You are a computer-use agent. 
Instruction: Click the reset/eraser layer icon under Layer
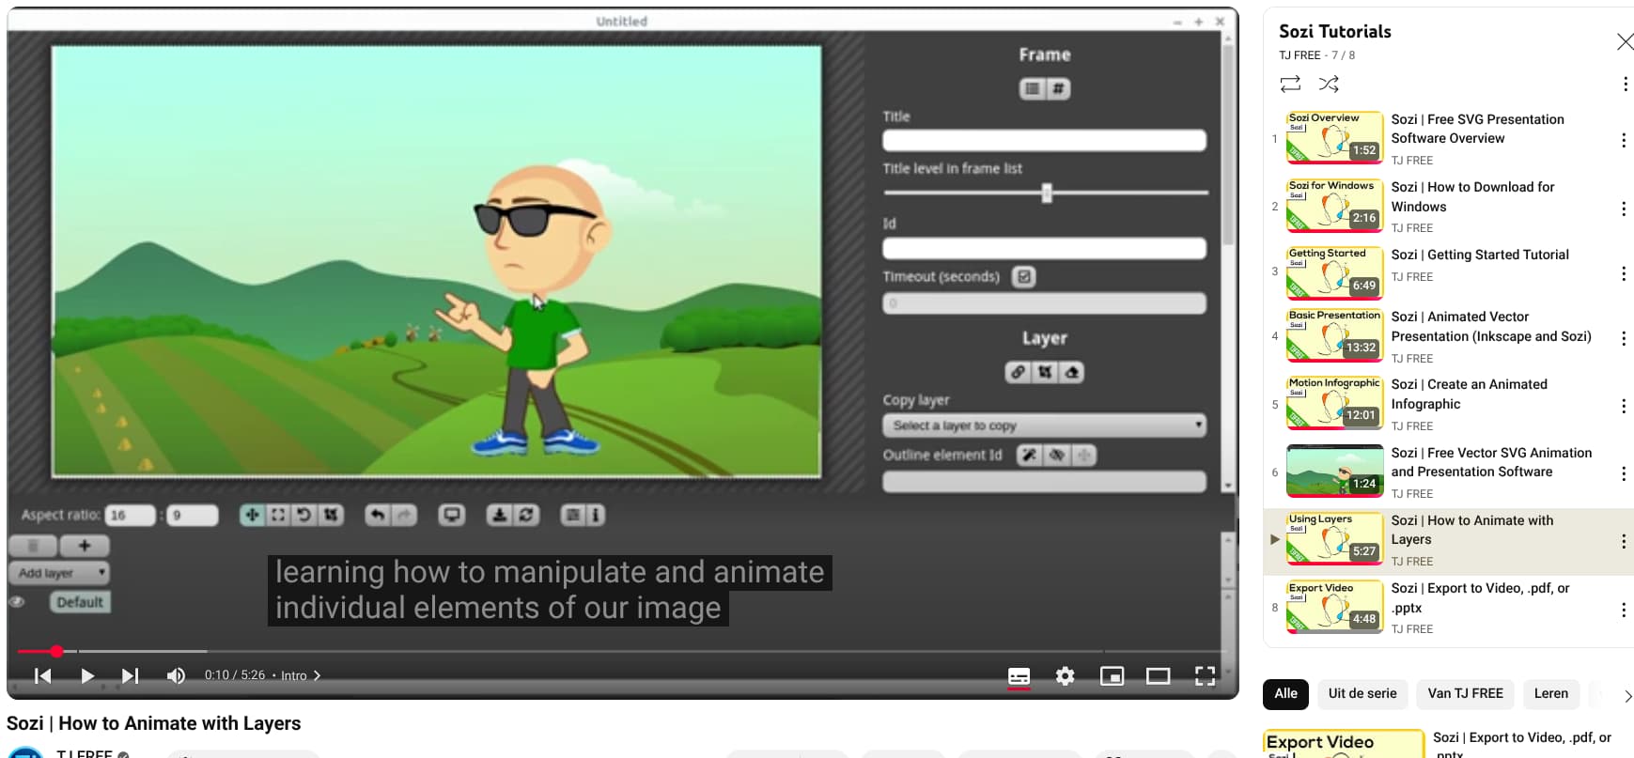(x=1071, y=372)
